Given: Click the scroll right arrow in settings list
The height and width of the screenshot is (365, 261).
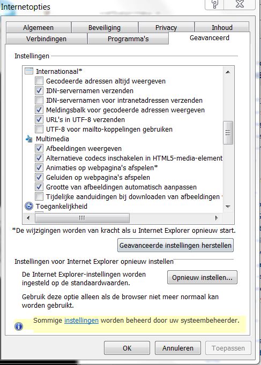Looking at the screenshot, I should [217, 218].
